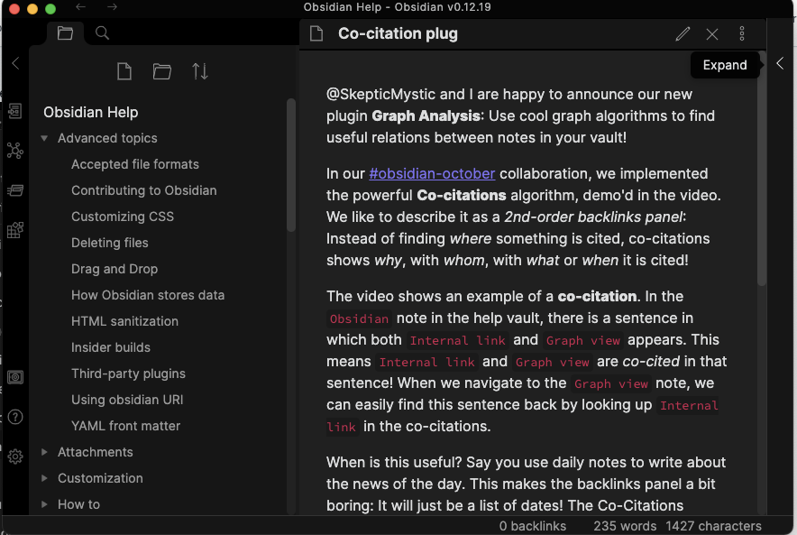This screenshot has width=797, height=535.
Task: Open the Third-party plugins note
Action: point(128,374)
